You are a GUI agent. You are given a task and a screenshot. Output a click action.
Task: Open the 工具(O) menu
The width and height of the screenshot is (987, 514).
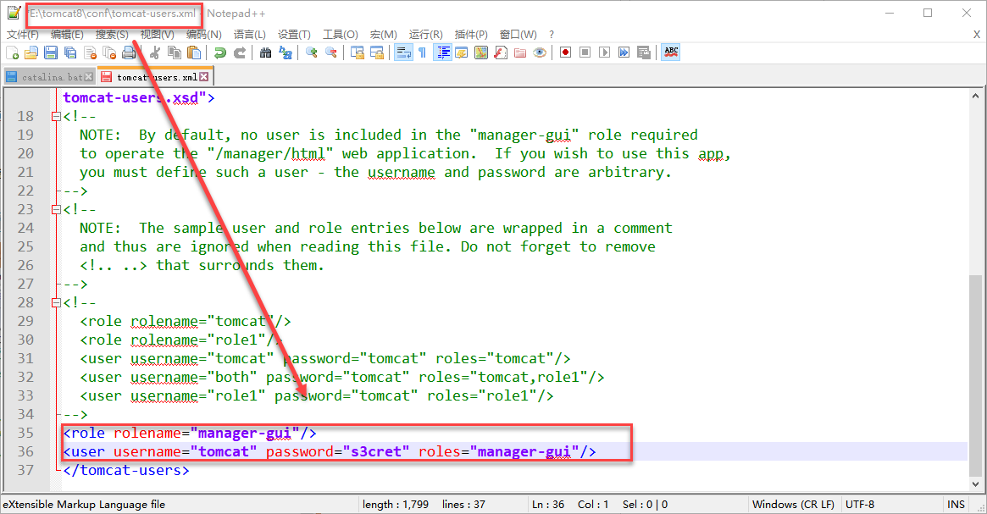(x=341, y=35)
